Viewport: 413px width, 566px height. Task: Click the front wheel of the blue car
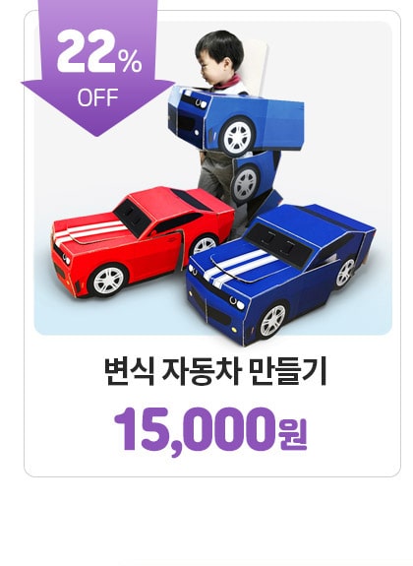click(273, 321)
